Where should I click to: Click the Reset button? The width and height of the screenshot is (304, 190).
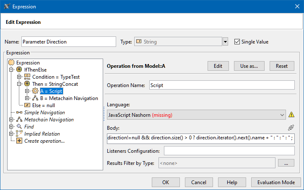282,66
